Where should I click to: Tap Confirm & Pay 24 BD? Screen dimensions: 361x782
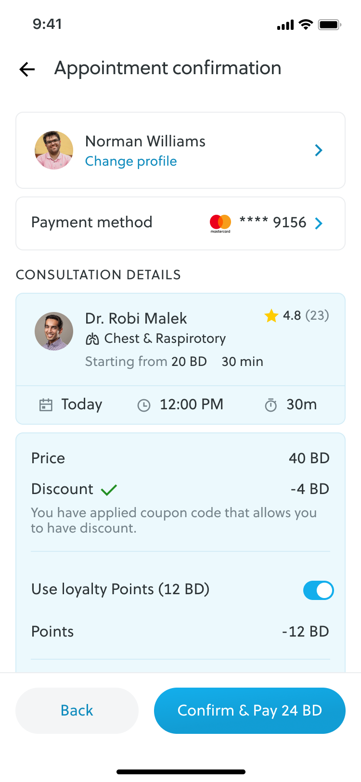[249, 710]
